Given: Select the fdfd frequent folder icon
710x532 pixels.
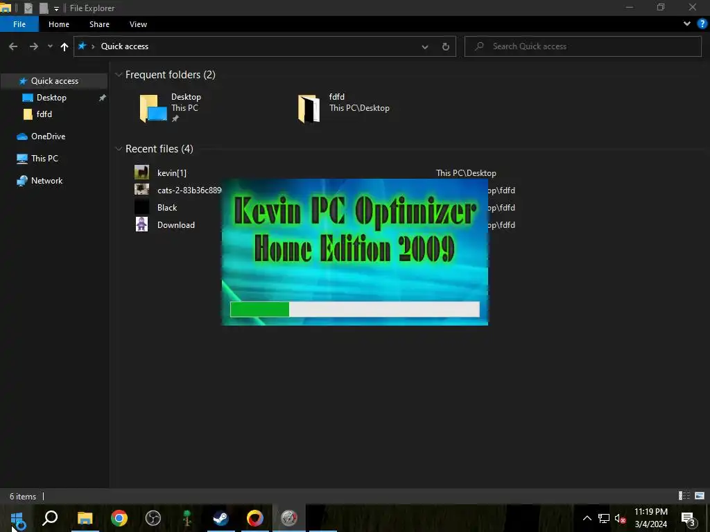Looking at the screenshot, I should click(309, 108).
